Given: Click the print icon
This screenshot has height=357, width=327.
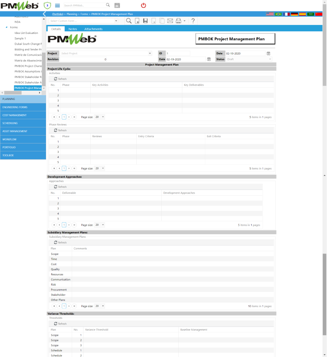Looking at the screenshot, I should pos(179,21).
